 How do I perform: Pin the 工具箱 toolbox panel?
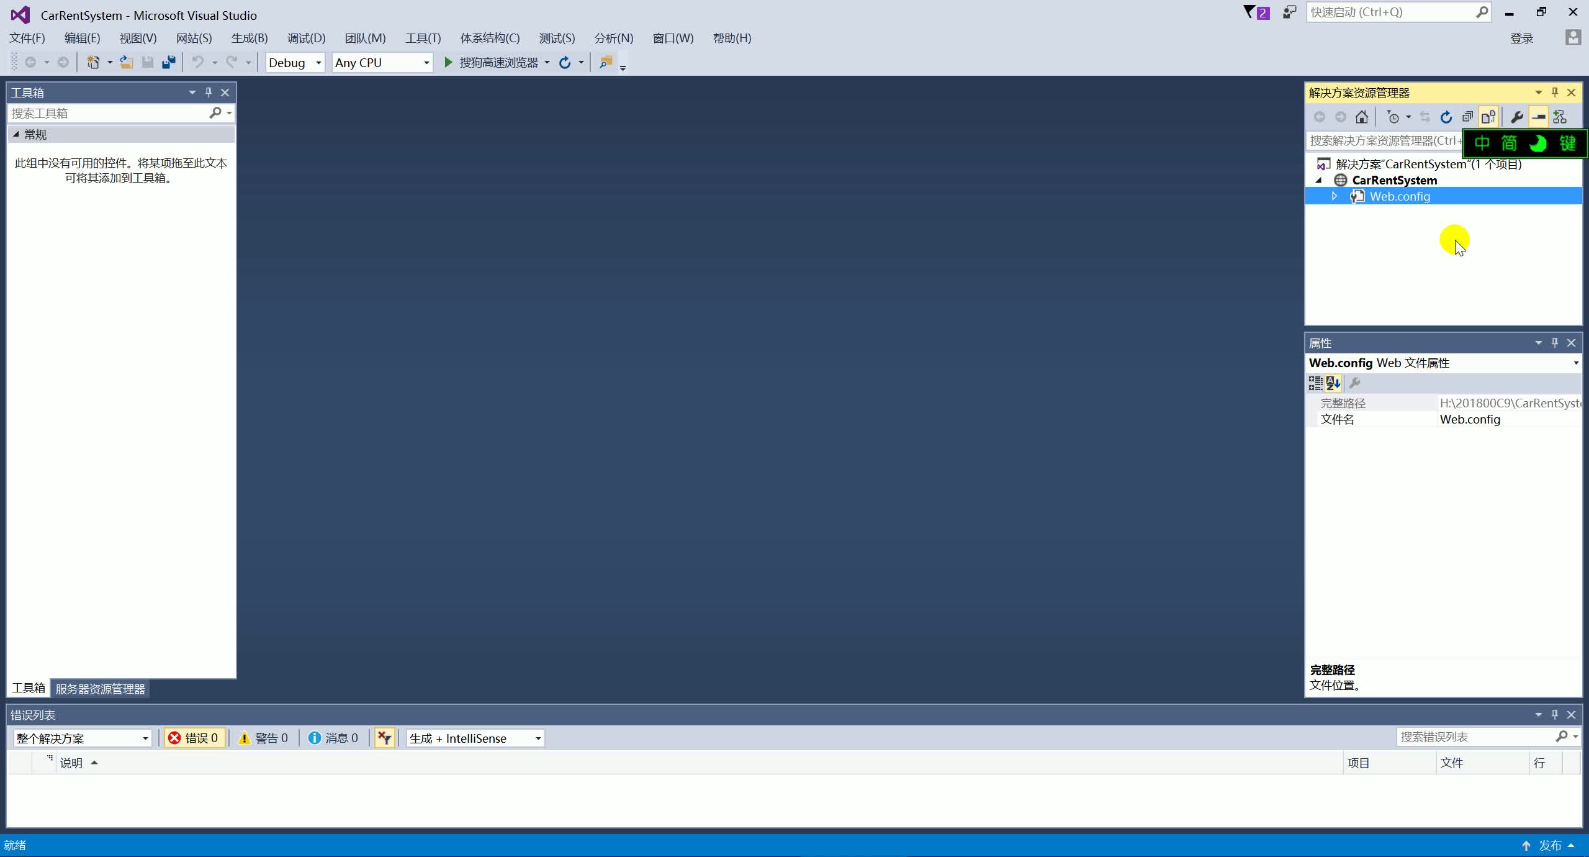pyautogui.click(x=209, y=93)
